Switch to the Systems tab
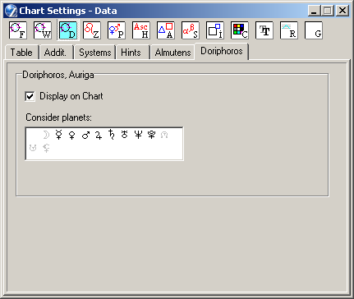 tap(94, 53)
